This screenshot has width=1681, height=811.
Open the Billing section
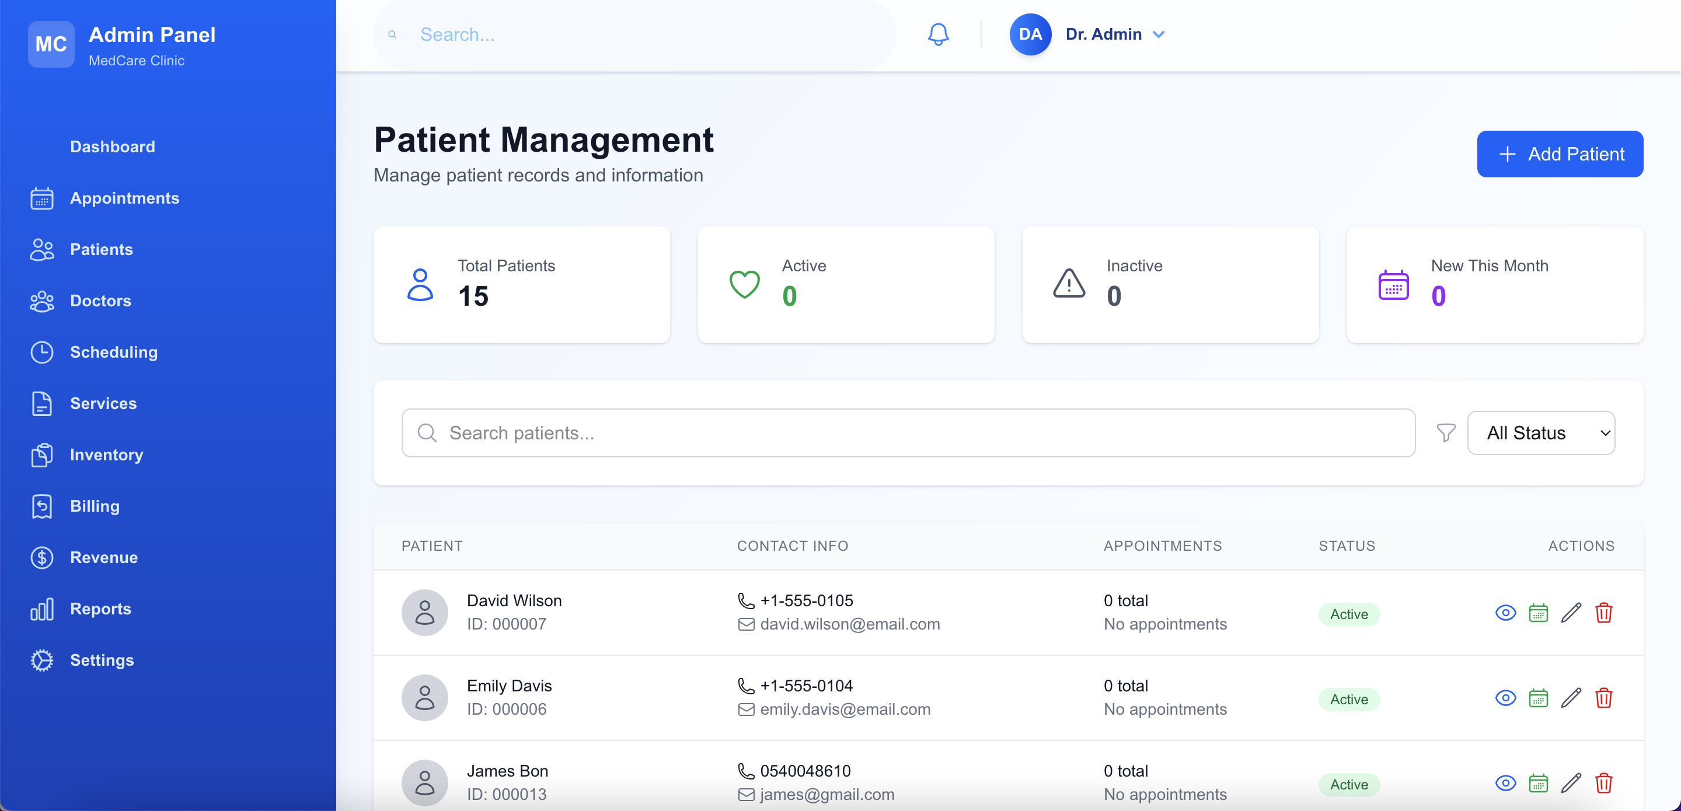[x=95, y=506]
